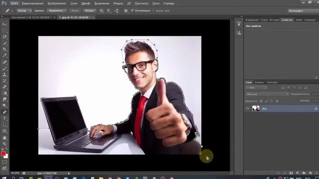Select the Healing Brush tool
319x179 pixels.
click(4, 62)
